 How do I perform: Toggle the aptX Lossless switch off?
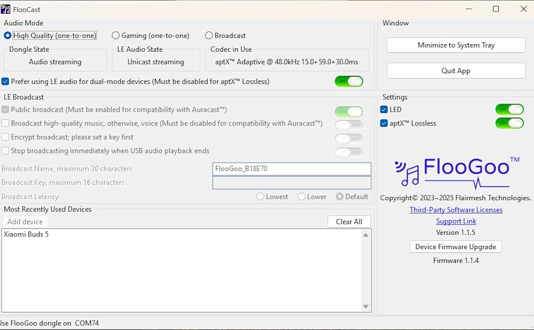[x=509, y=123]
